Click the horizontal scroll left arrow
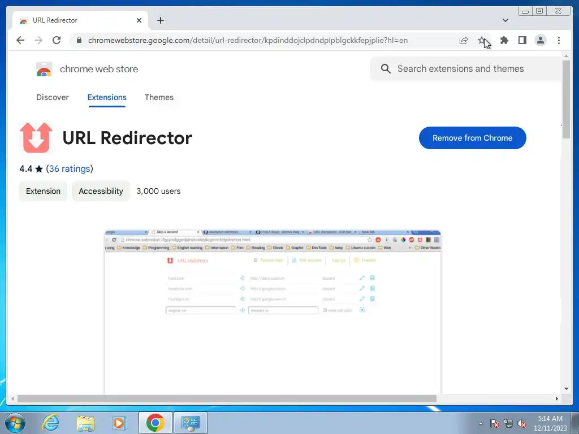The image size is (579, 434). click(12, 398)
